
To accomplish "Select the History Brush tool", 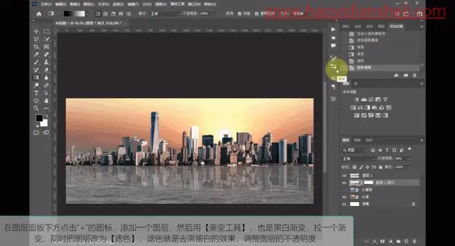I will (36, 70).
